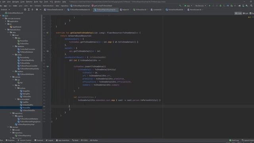Open the Search Everywhere magnifier icon

coord(251,6)
